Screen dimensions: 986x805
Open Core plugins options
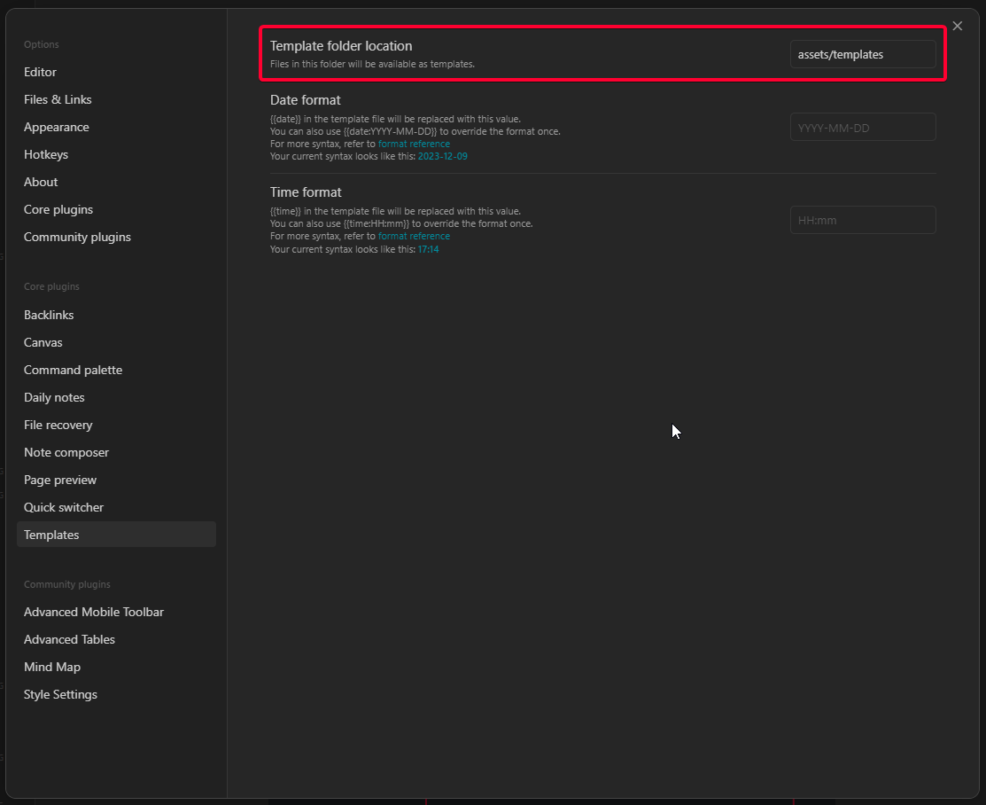point(58,209)
